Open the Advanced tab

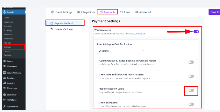coord(143,12)
